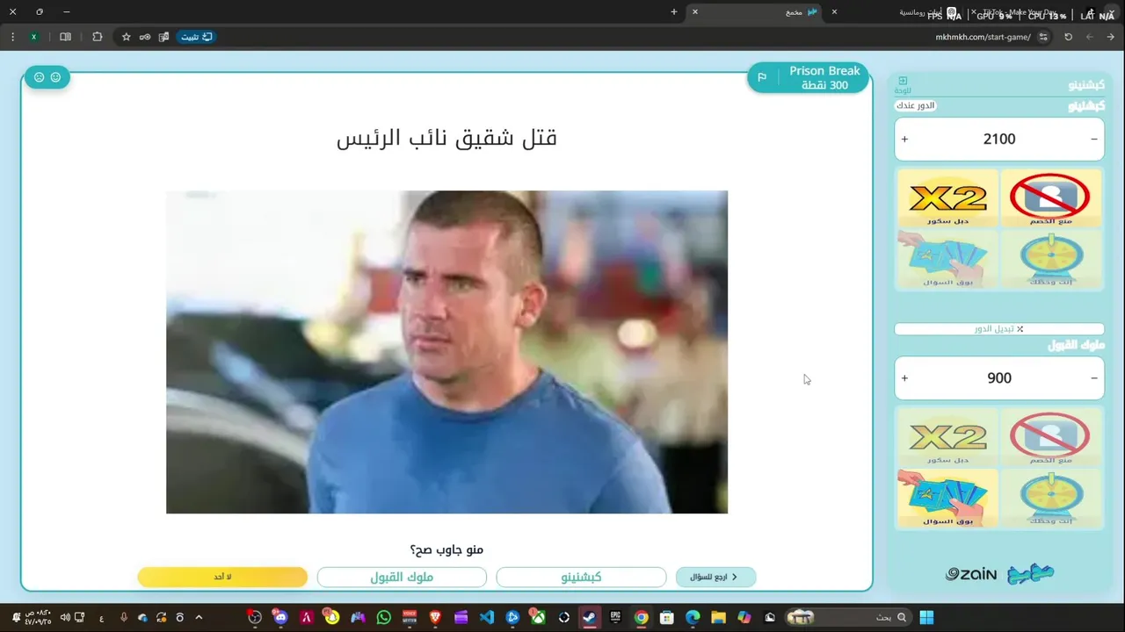Click the flag icon beside Prison Break

tap(762, 78)
